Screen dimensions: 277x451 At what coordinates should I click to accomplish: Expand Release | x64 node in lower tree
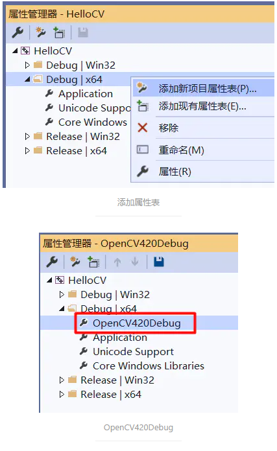point(62,394)
